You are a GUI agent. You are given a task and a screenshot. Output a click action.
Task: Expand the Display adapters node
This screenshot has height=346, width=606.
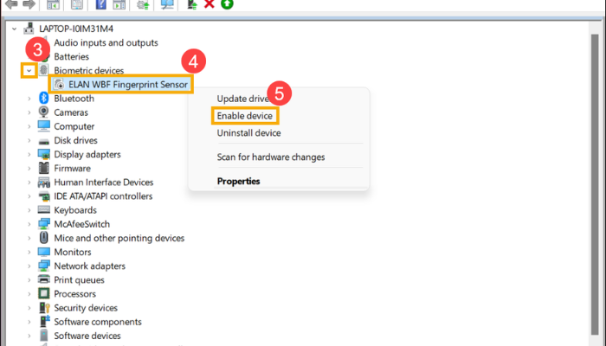29,155
